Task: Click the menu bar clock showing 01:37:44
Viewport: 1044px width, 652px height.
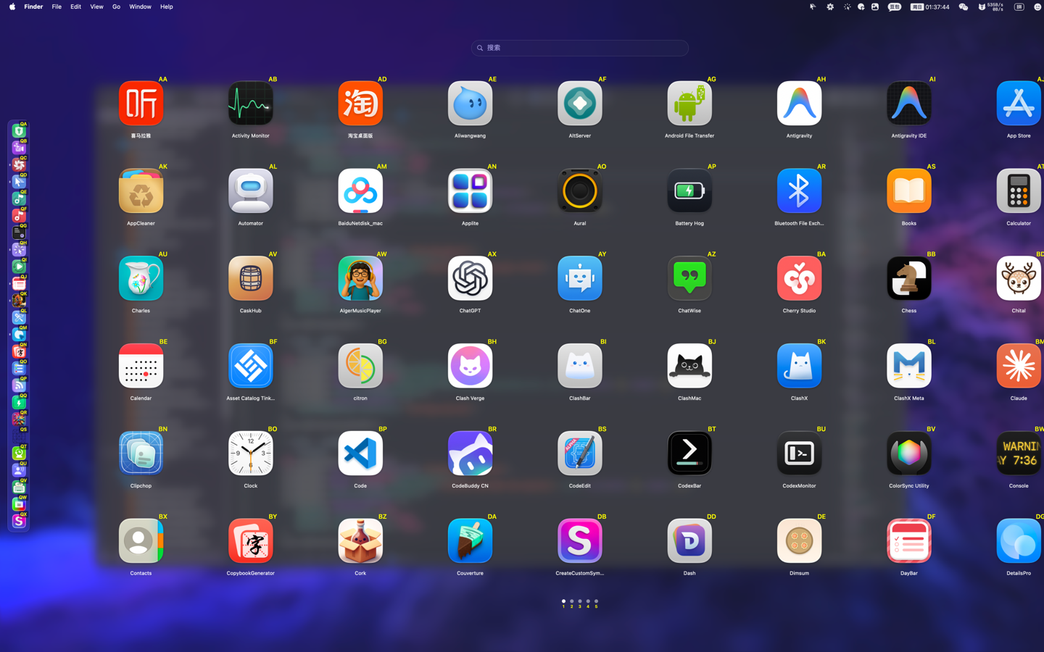Action: (x=930, y=7)
